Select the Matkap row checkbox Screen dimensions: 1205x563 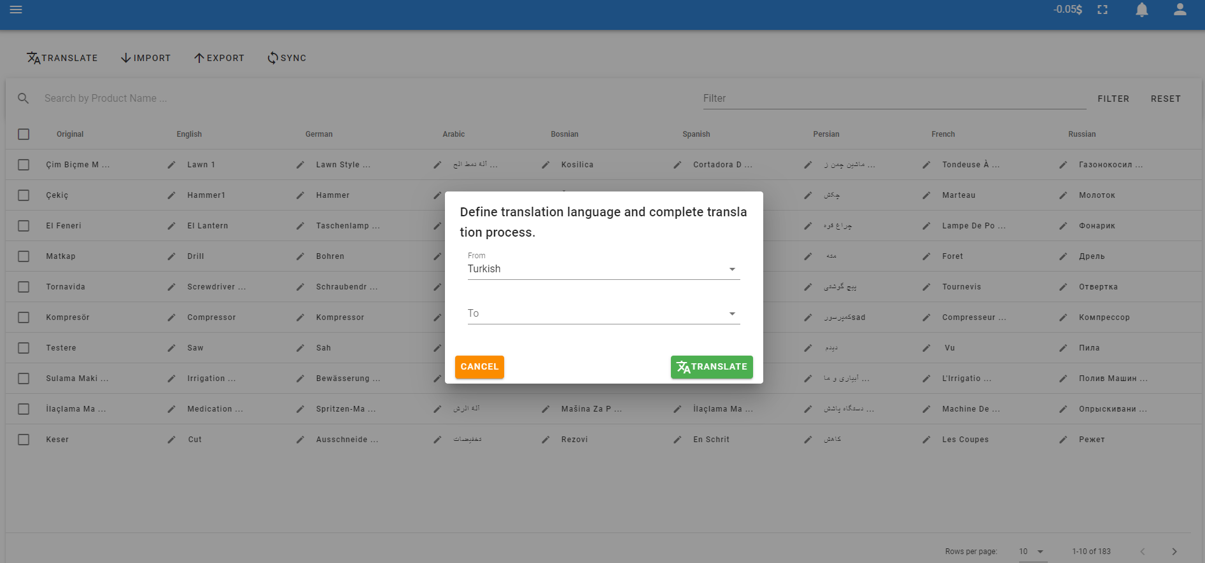pyautogui.click(x=24, y=256)
